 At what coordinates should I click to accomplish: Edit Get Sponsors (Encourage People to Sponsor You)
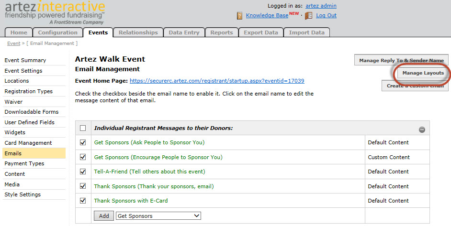tap(158, 157)
